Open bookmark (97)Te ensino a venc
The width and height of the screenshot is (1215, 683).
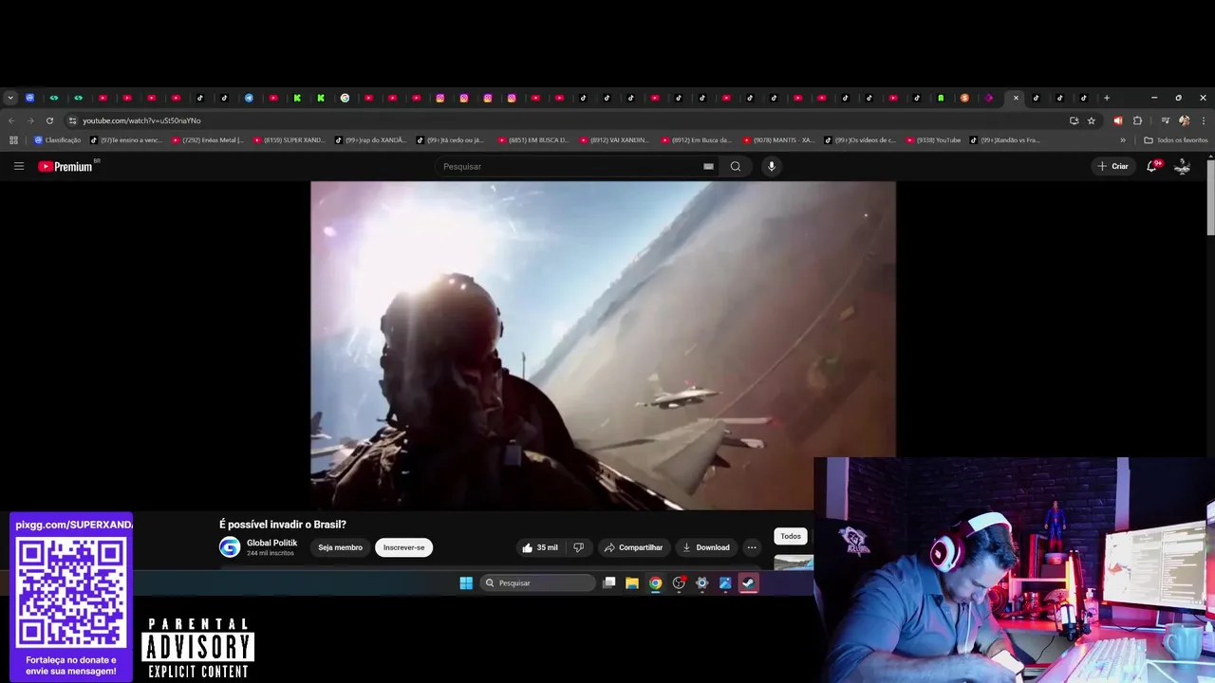point(126,140)
